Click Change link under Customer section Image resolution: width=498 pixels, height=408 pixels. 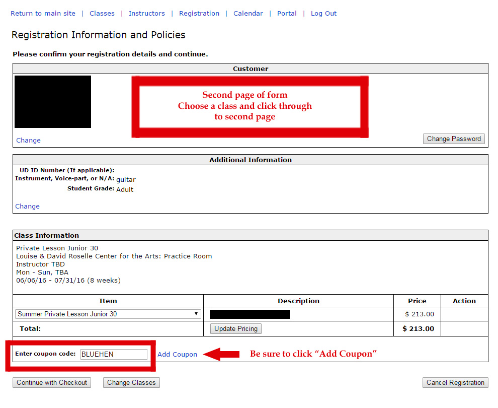[28, 141]
